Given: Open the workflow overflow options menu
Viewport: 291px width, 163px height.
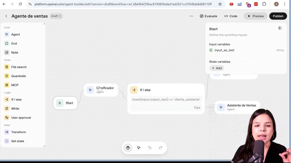Looking at the screenshot, I should 192,16.
